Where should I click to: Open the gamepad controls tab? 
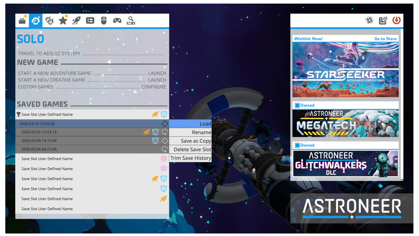[x=117, y=20]
